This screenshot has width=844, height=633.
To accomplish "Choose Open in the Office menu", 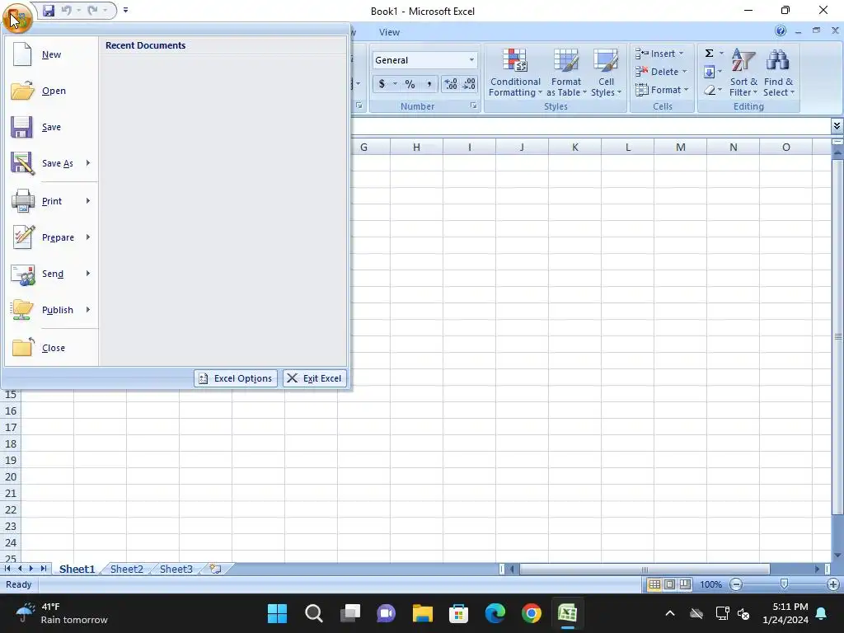I will click(51, 91).
